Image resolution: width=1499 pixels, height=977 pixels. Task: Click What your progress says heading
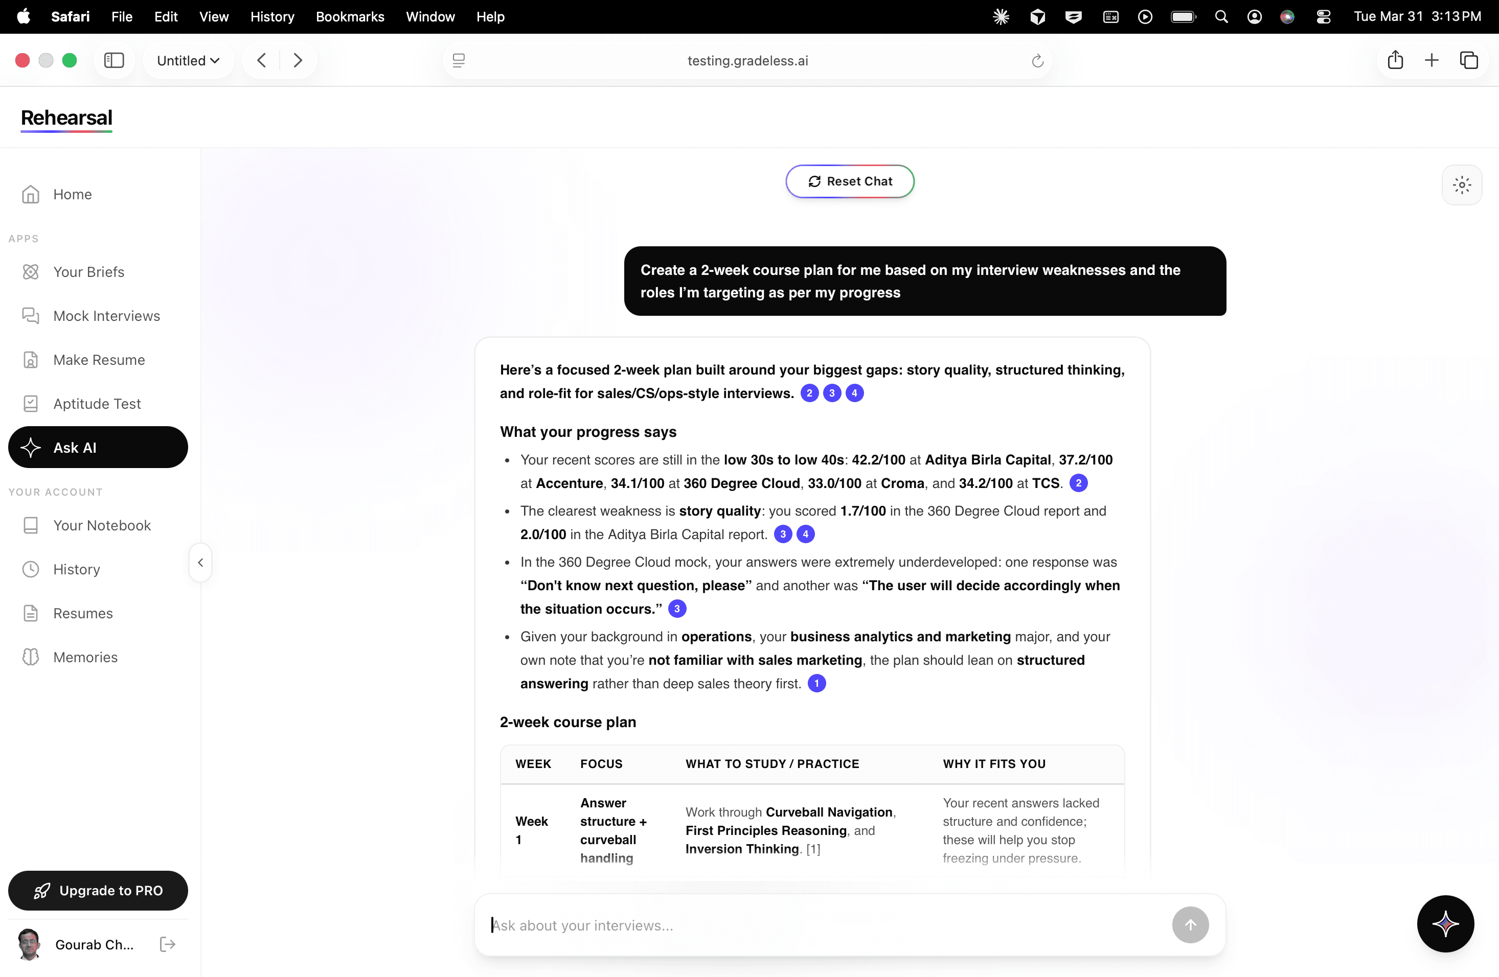point(587,432)
